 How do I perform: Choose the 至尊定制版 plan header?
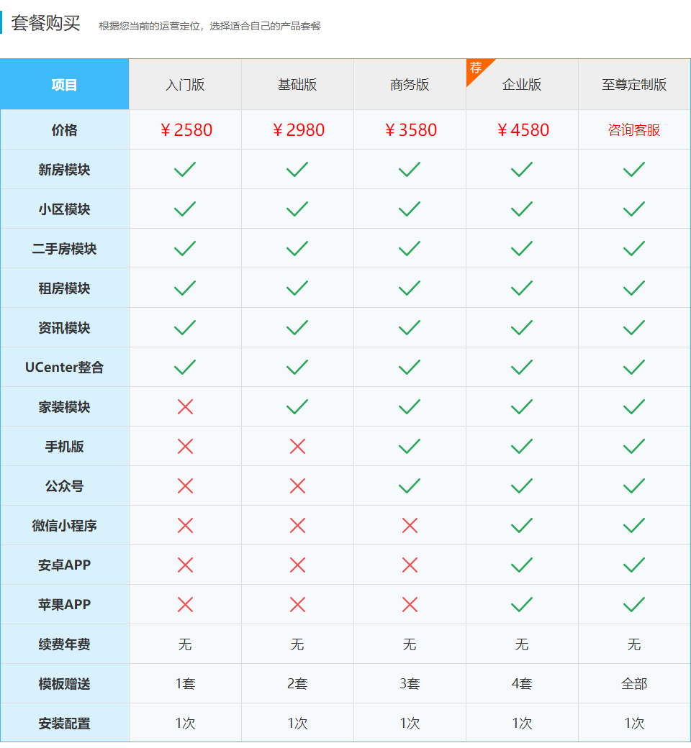[x=634, y=85]
